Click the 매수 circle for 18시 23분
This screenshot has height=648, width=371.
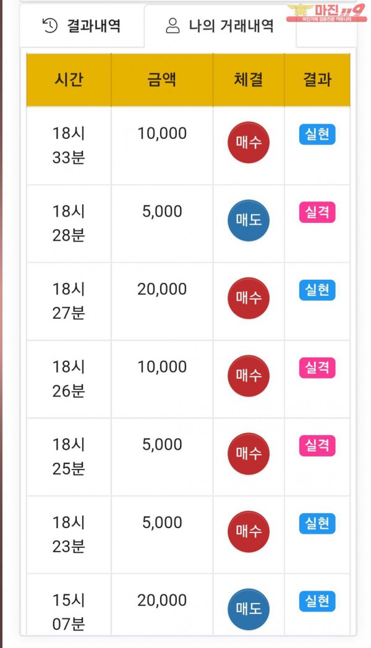click(249, 531)
